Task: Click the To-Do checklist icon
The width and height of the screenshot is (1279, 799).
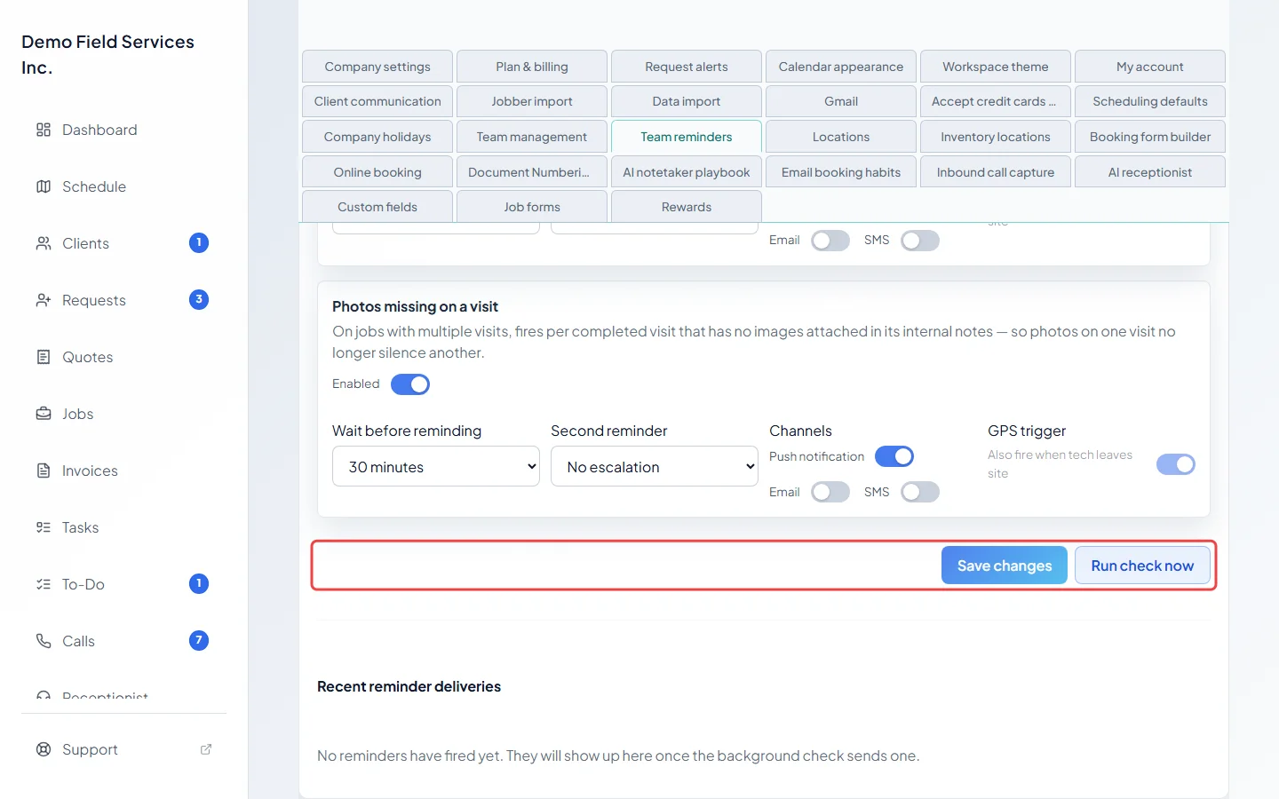Action: [44, 584]
